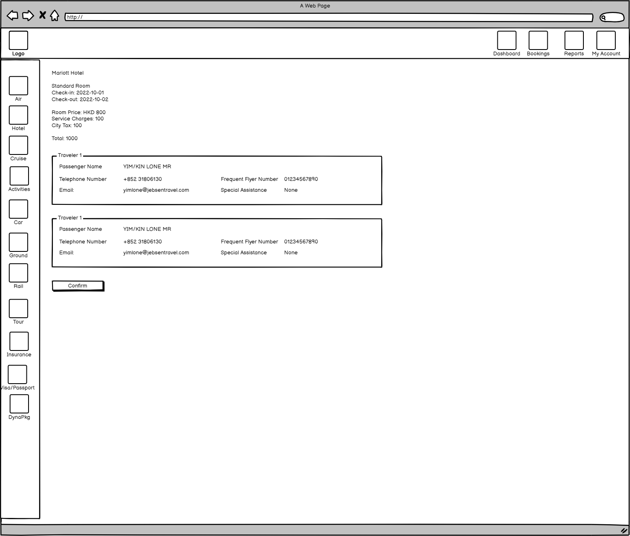Image resolution: width=630 pixels, height=536 pixels.
Task: Open Dashboard from the top navigation
Action: [x=507, y=40]
